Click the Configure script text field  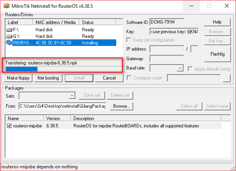pos(194,78)
